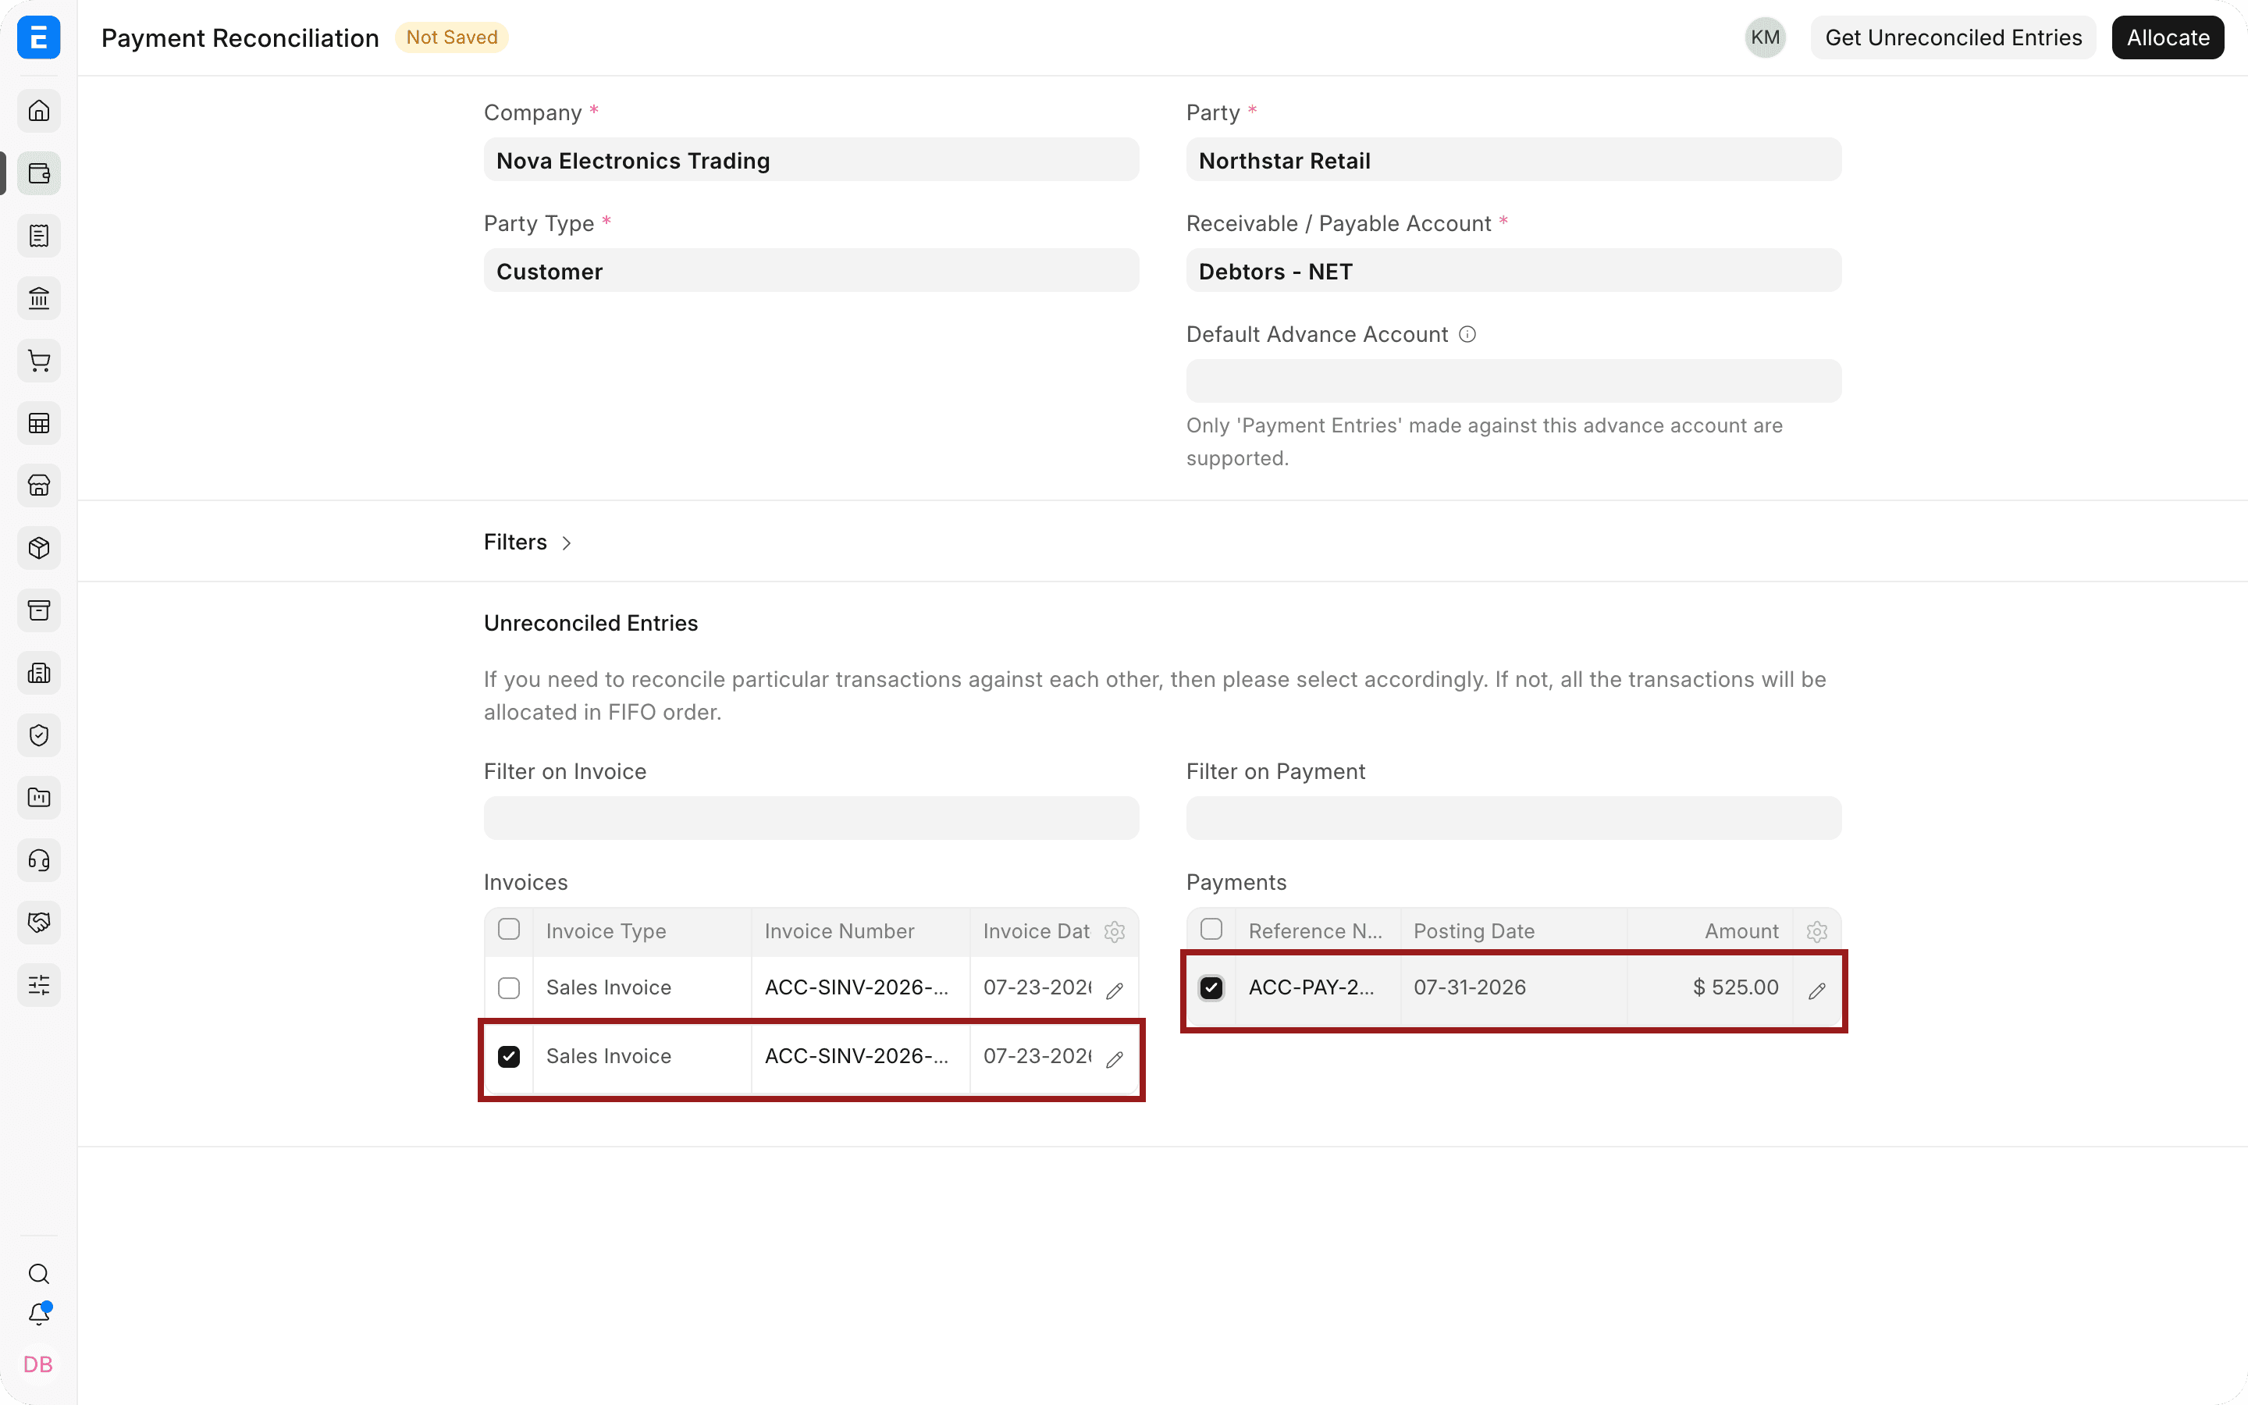Open the Home sidebar icon
This screenshot has height=1405, width=2248.
(x=39, y=111)
